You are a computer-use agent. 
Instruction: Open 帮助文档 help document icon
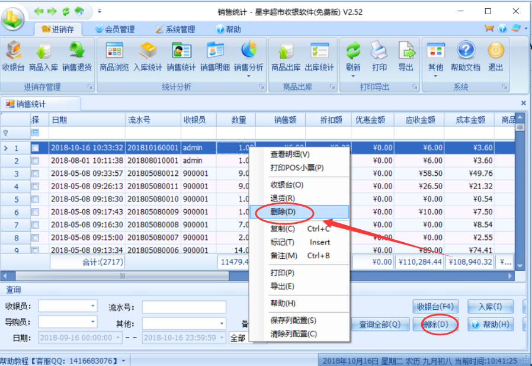[466, 57]
